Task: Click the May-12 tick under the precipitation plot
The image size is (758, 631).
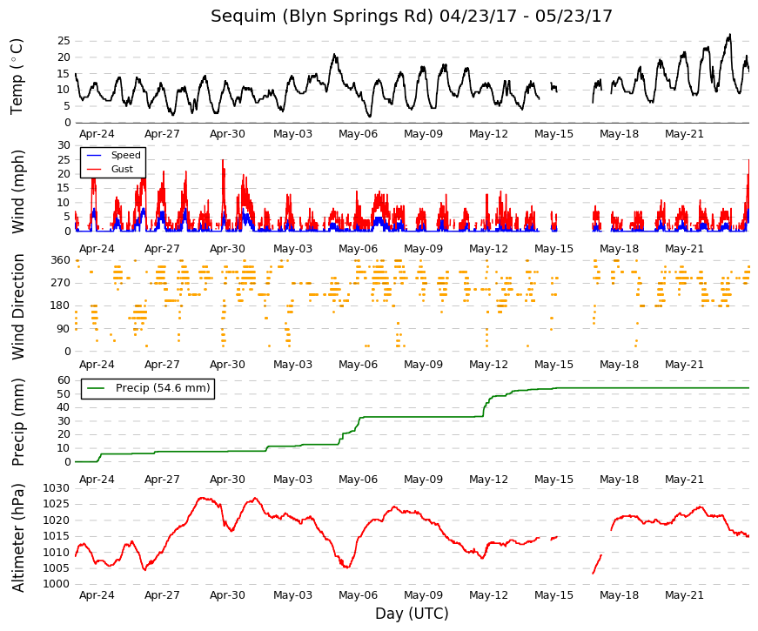Action: [488, 480]
